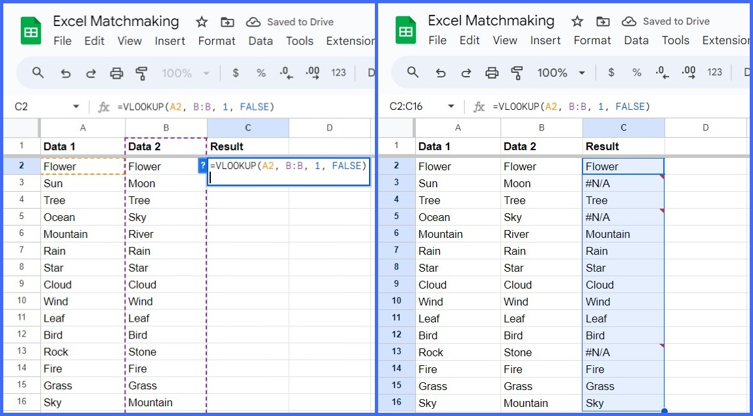The image size is (753, 416).
Task: Click the decrease decimal places icon
Action: (x=286, y=73)
